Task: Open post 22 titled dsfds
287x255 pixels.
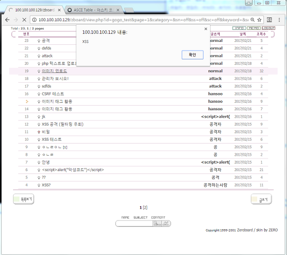Action: point(46,48)
